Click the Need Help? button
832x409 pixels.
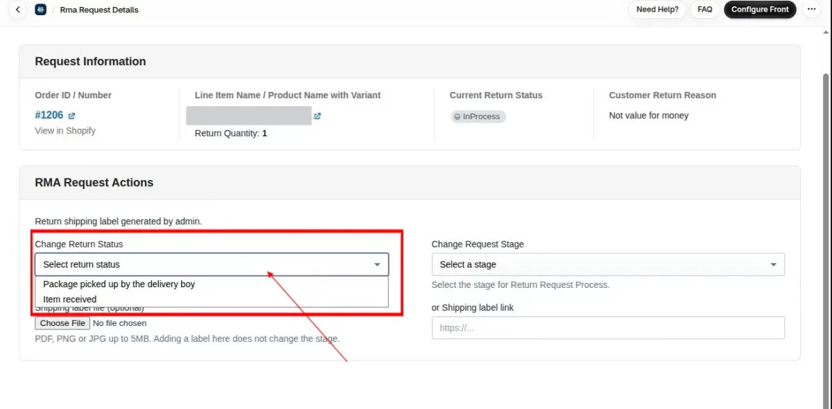(x=657, y=10)
